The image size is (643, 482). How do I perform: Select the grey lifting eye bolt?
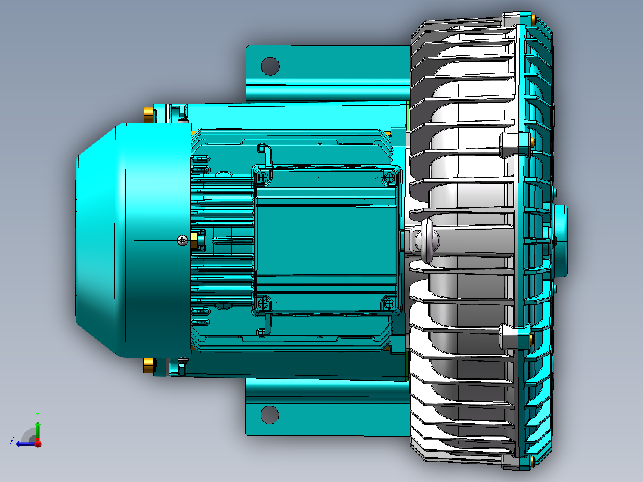coord(427,240)
